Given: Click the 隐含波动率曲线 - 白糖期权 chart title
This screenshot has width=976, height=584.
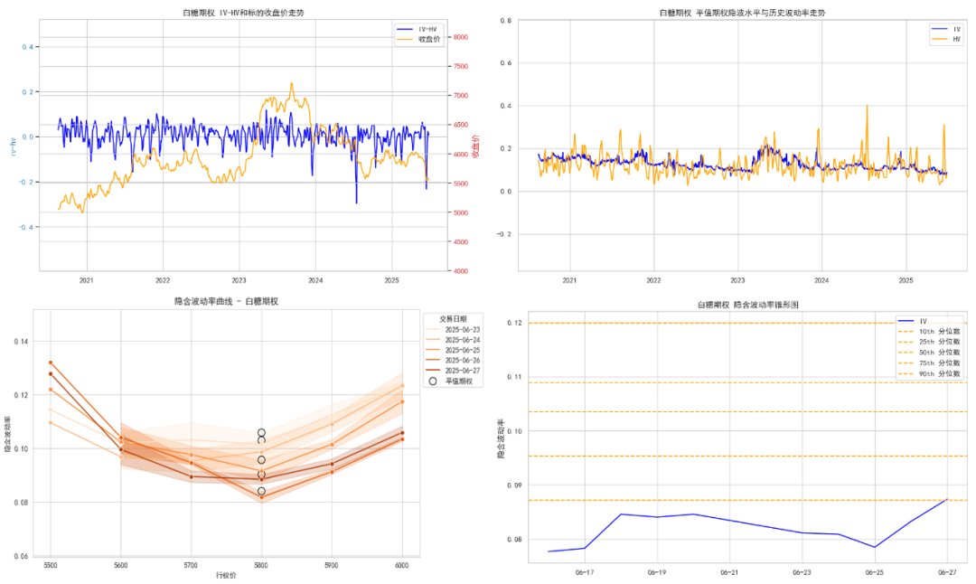Looking at the screenshot, I should coord(226,301).
